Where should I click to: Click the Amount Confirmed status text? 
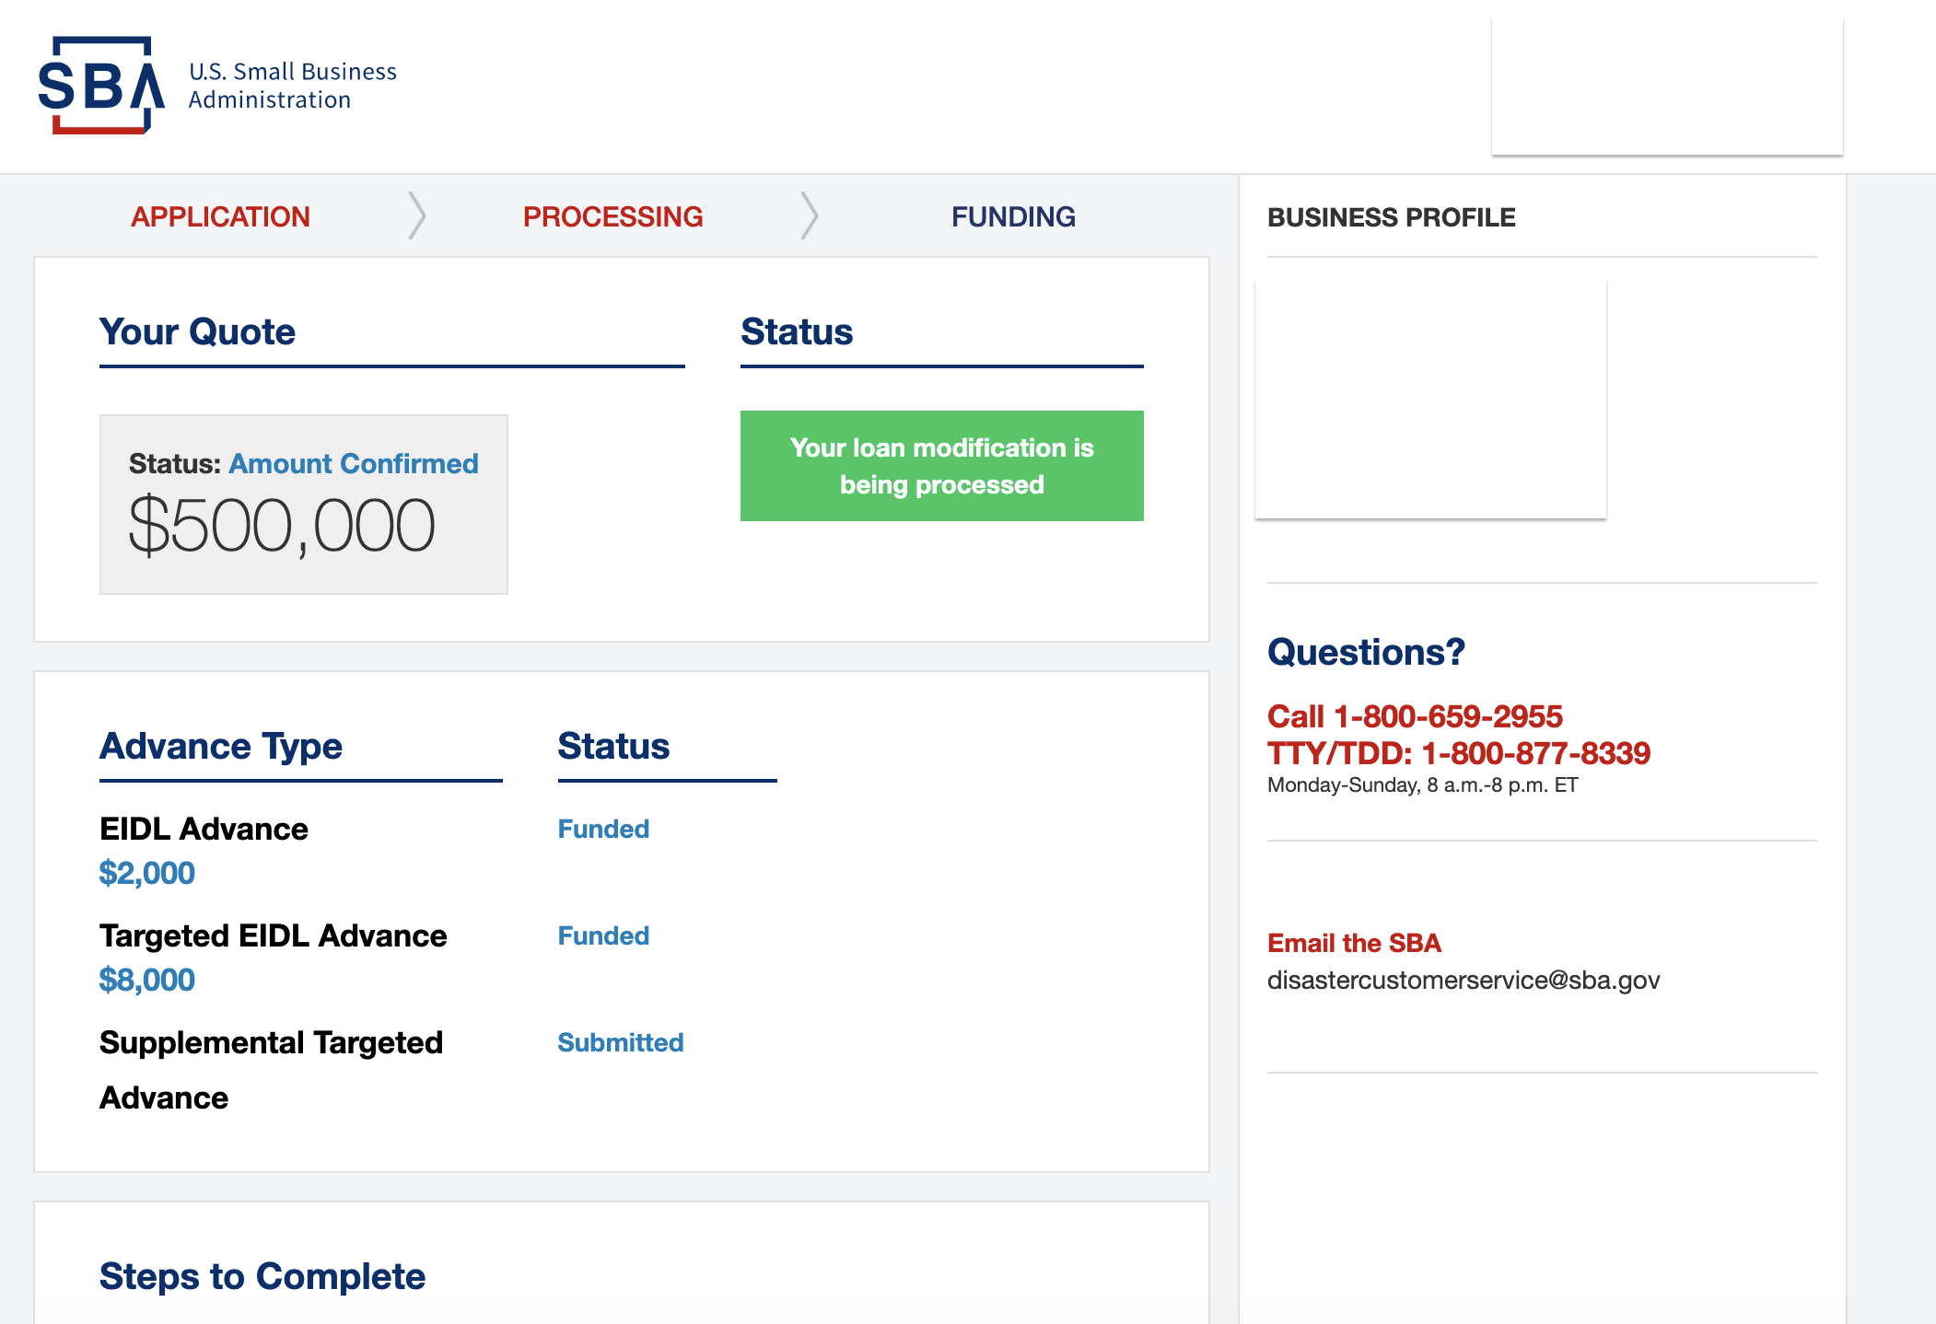pyautogui.click(x=354, y=463)
